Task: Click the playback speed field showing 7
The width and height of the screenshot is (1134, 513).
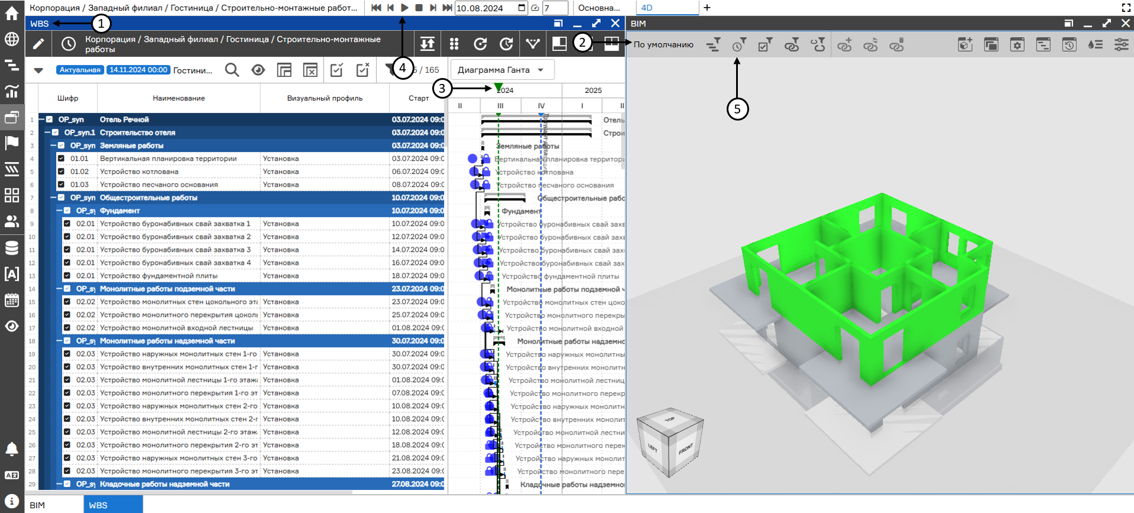Action: tap(555, 8)
